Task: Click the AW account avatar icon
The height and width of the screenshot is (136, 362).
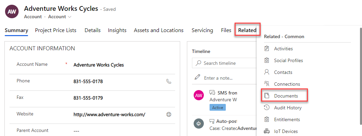Action: click(x=12, y=12)
